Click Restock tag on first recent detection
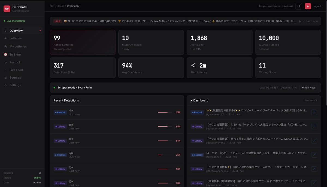 click(x=60, y=112)
